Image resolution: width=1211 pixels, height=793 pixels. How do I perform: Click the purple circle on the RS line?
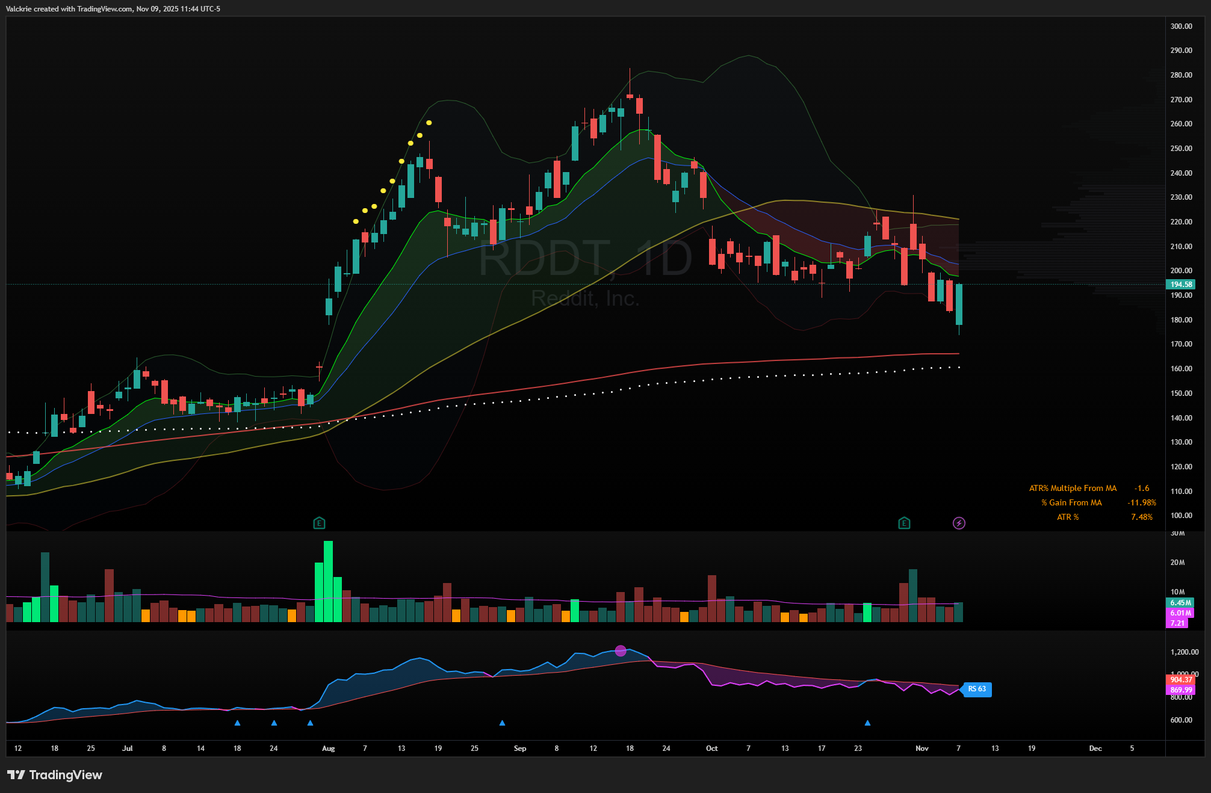pos(621,650)
